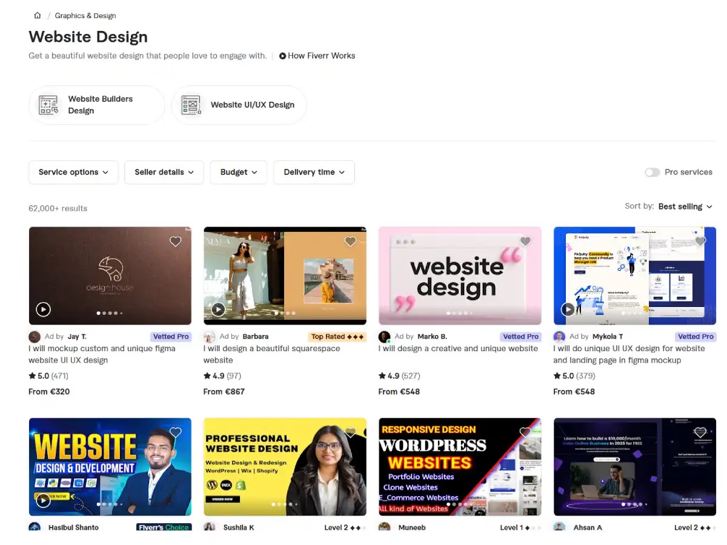Screen dimensions: 727x545
Task: Favorite Ahsan A's gig with heart
Action: [x=700, y=432]
